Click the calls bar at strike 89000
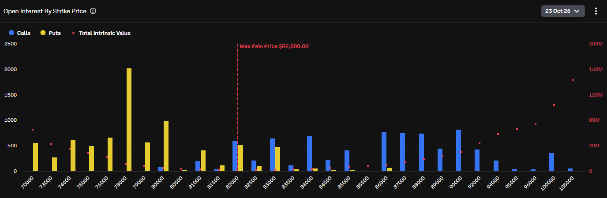 pos(440,160)
